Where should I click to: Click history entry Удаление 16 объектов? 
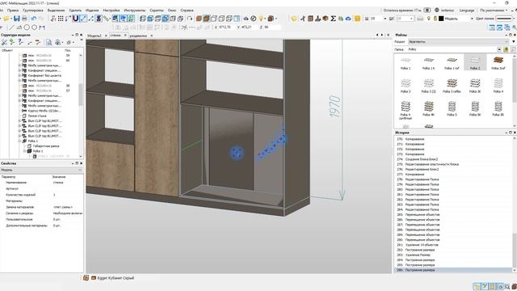point(422,245)
